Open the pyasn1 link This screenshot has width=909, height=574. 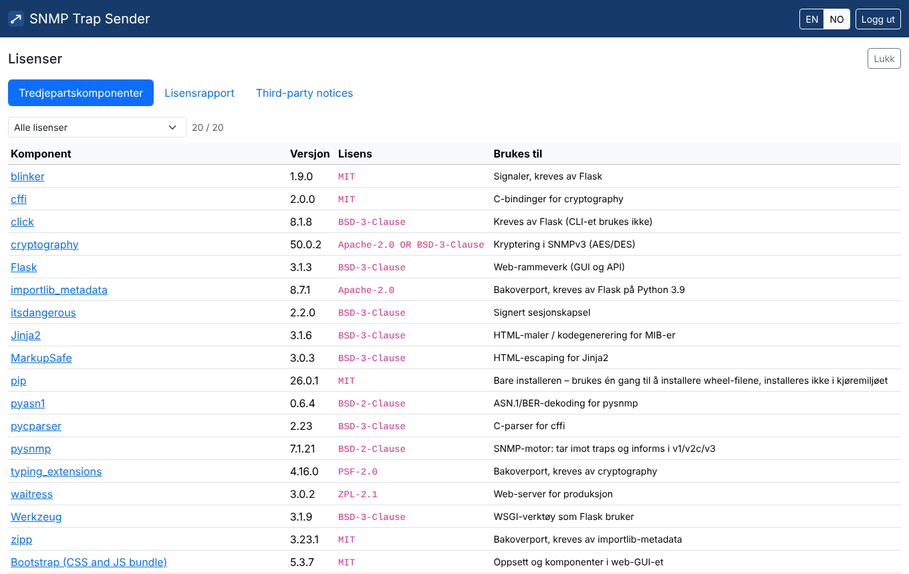tap(28, 403)
